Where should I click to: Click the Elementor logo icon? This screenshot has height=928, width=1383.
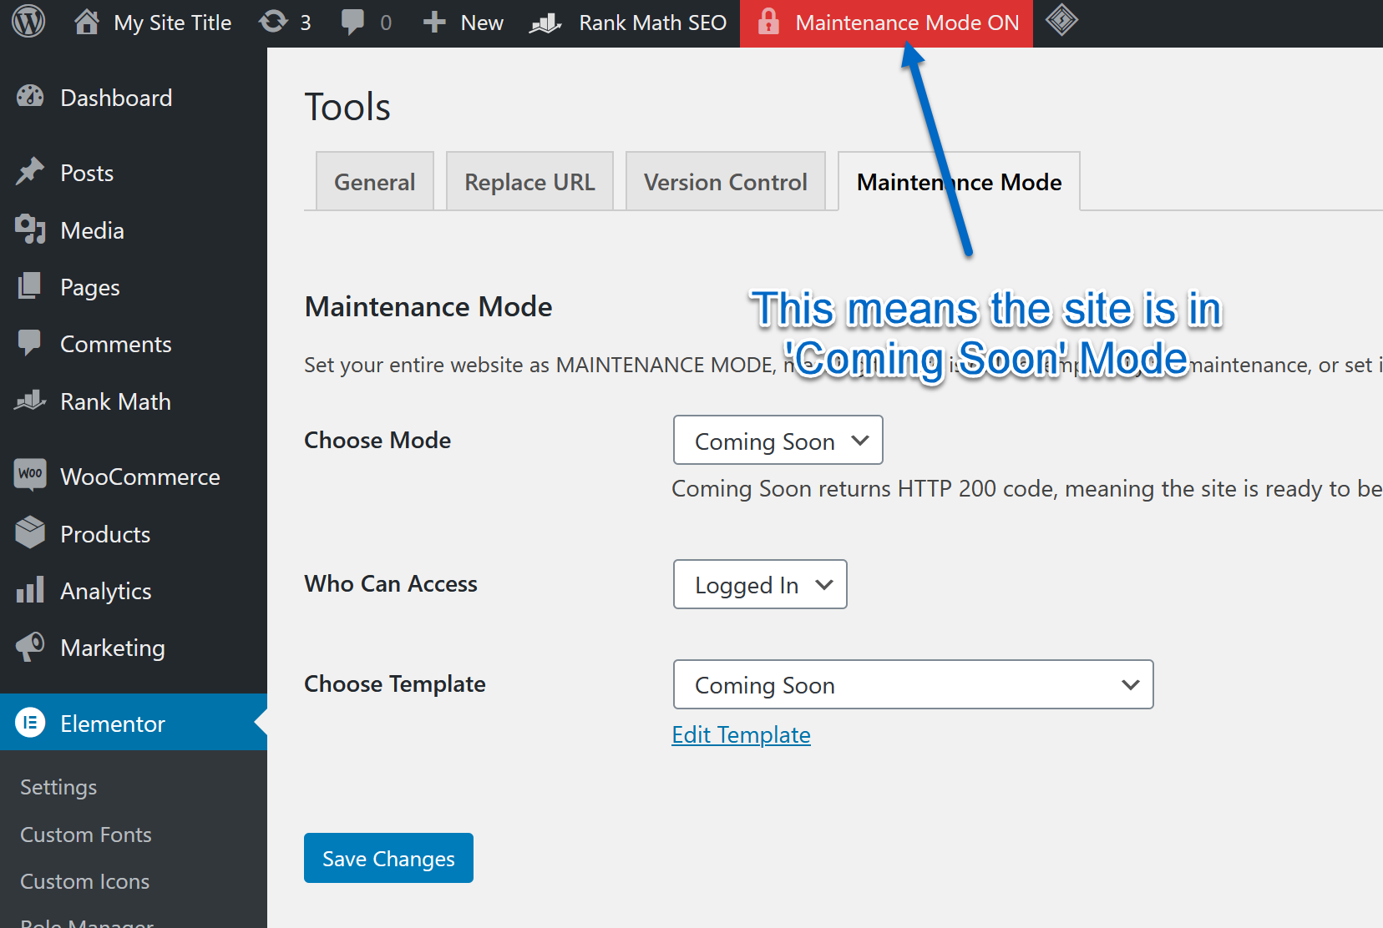30,722
